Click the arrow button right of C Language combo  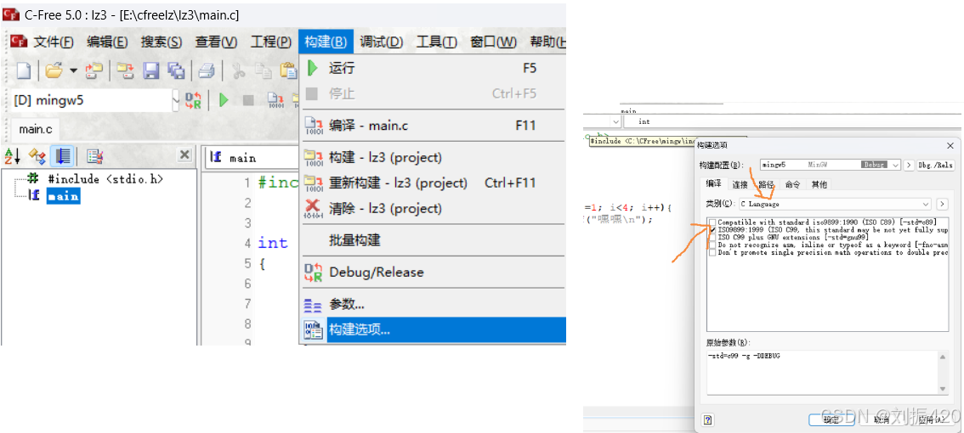(x=942, y=204)
